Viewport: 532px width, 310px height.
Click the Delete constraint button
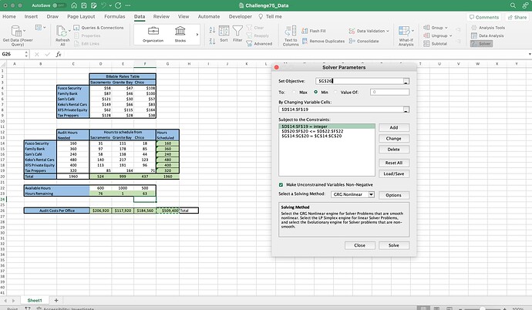coord(394,150)
